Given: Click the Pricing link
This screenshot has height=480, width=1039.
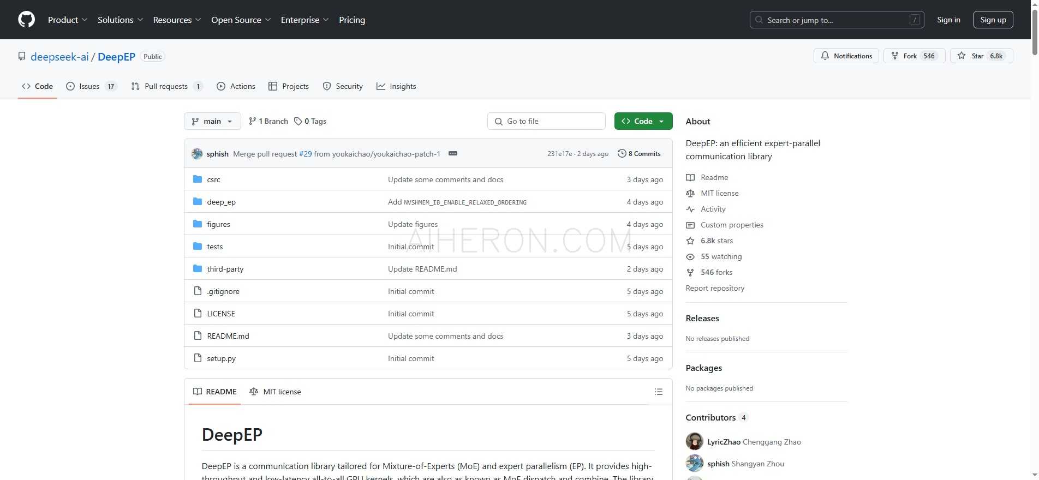Looking at the screenshot, I should coord(352,20).
